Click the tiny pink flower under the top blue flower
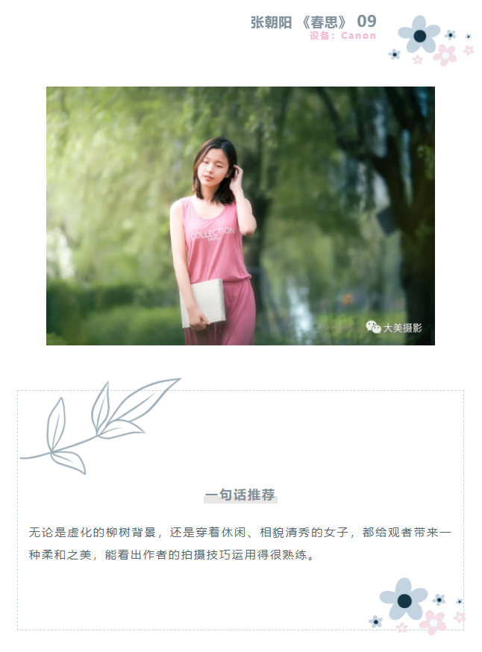The height and width of the screenshot is (652, 482). pos(418,60)
